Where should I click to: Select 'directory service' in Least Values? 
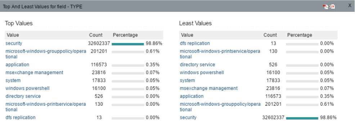point(197,65)
